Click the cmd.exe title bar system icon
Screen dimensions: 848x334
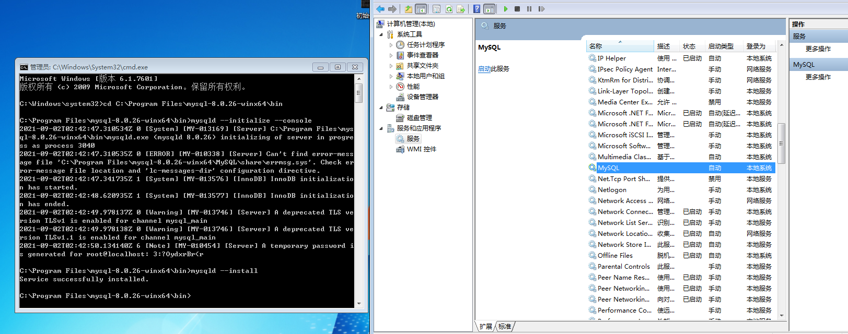[x=24, y=67]
